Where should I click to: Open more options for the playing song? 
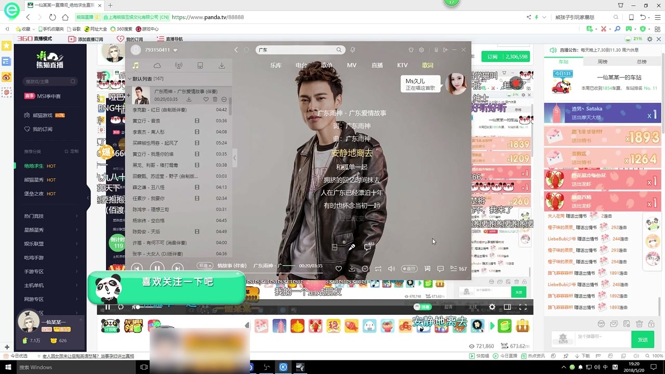pos(224,99)
